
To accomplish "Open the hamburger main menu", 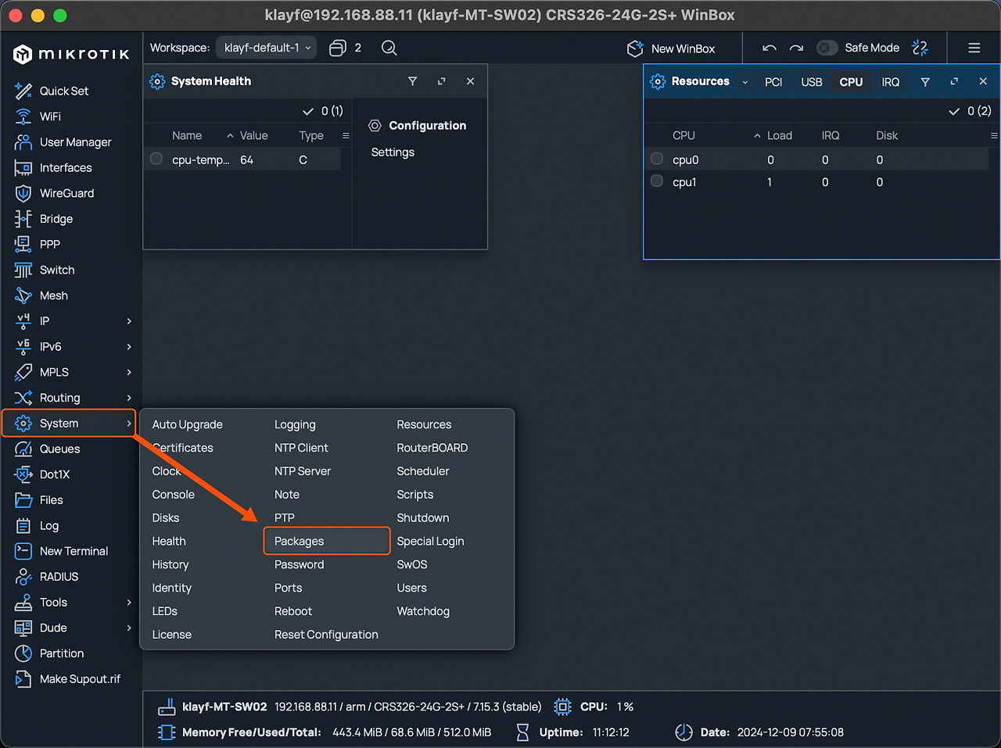I will pos(974,48).
